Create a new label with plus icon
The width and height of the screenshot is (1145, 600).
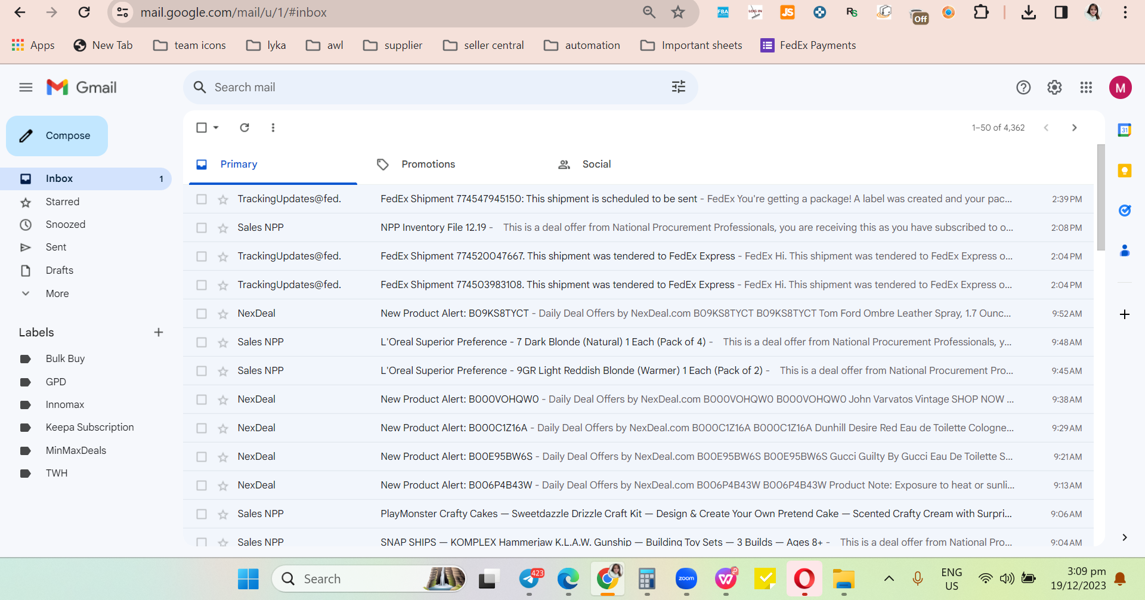coord(159,332)
